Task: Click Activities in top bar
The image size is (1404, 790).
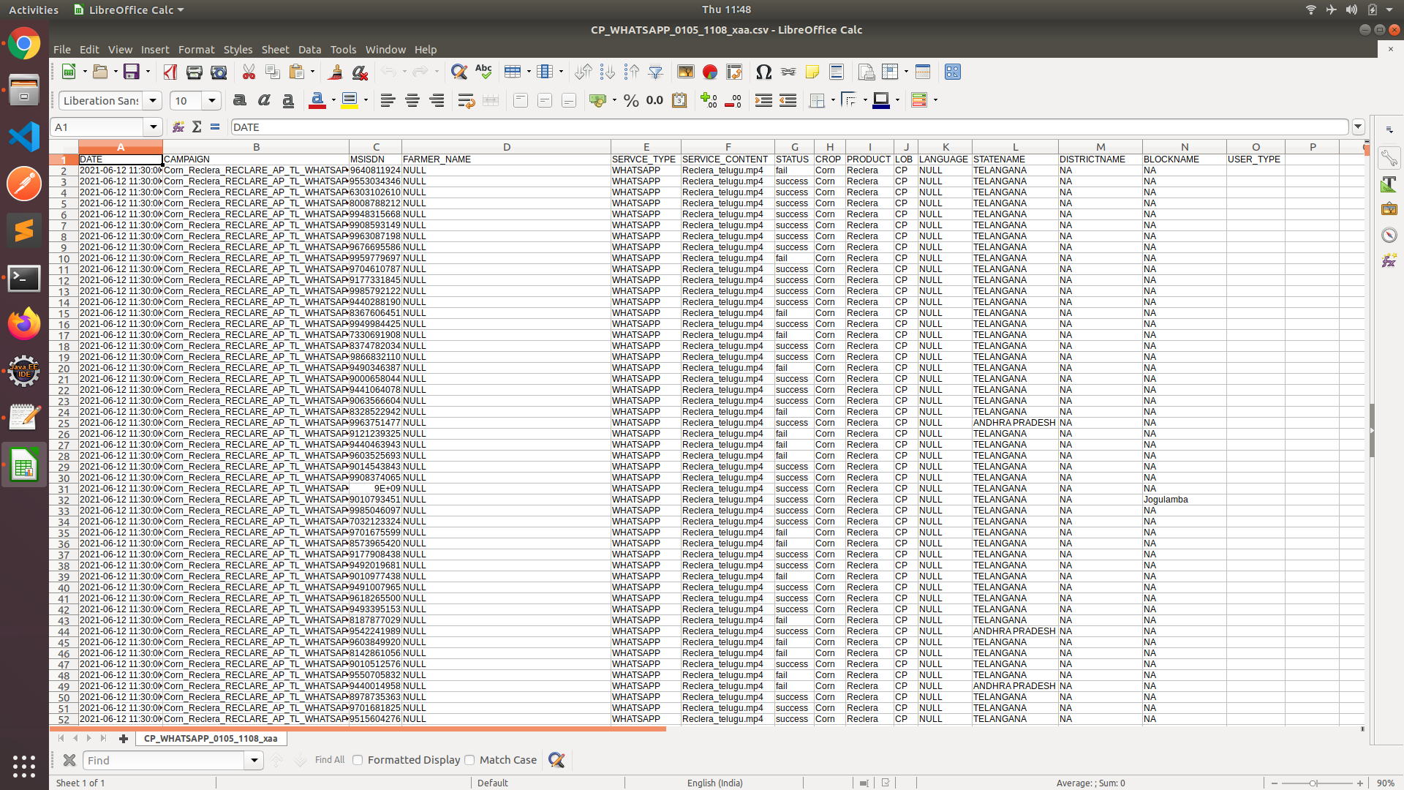Action: pyautogui.click(x=34, y=10)
